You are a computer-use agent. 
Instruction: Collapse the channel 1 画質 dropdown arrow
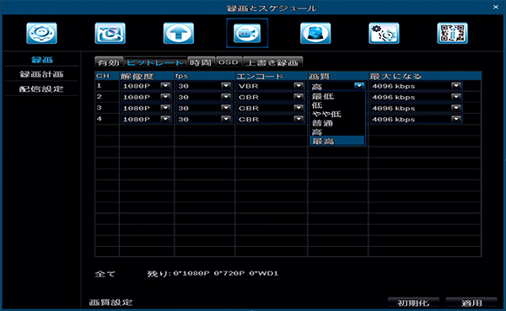tap(359, 86)
